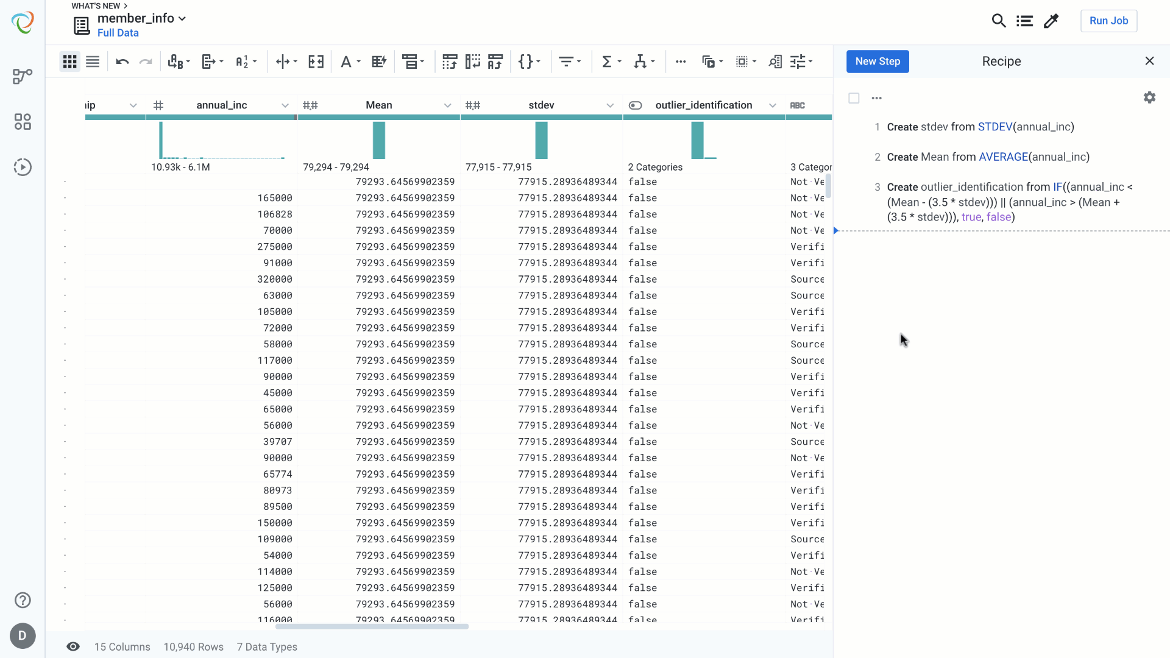The width and height of the screenshot is (1170, 658).
Task: Open the stdev column dropdown arrow
Action: (x=611, y=105)
